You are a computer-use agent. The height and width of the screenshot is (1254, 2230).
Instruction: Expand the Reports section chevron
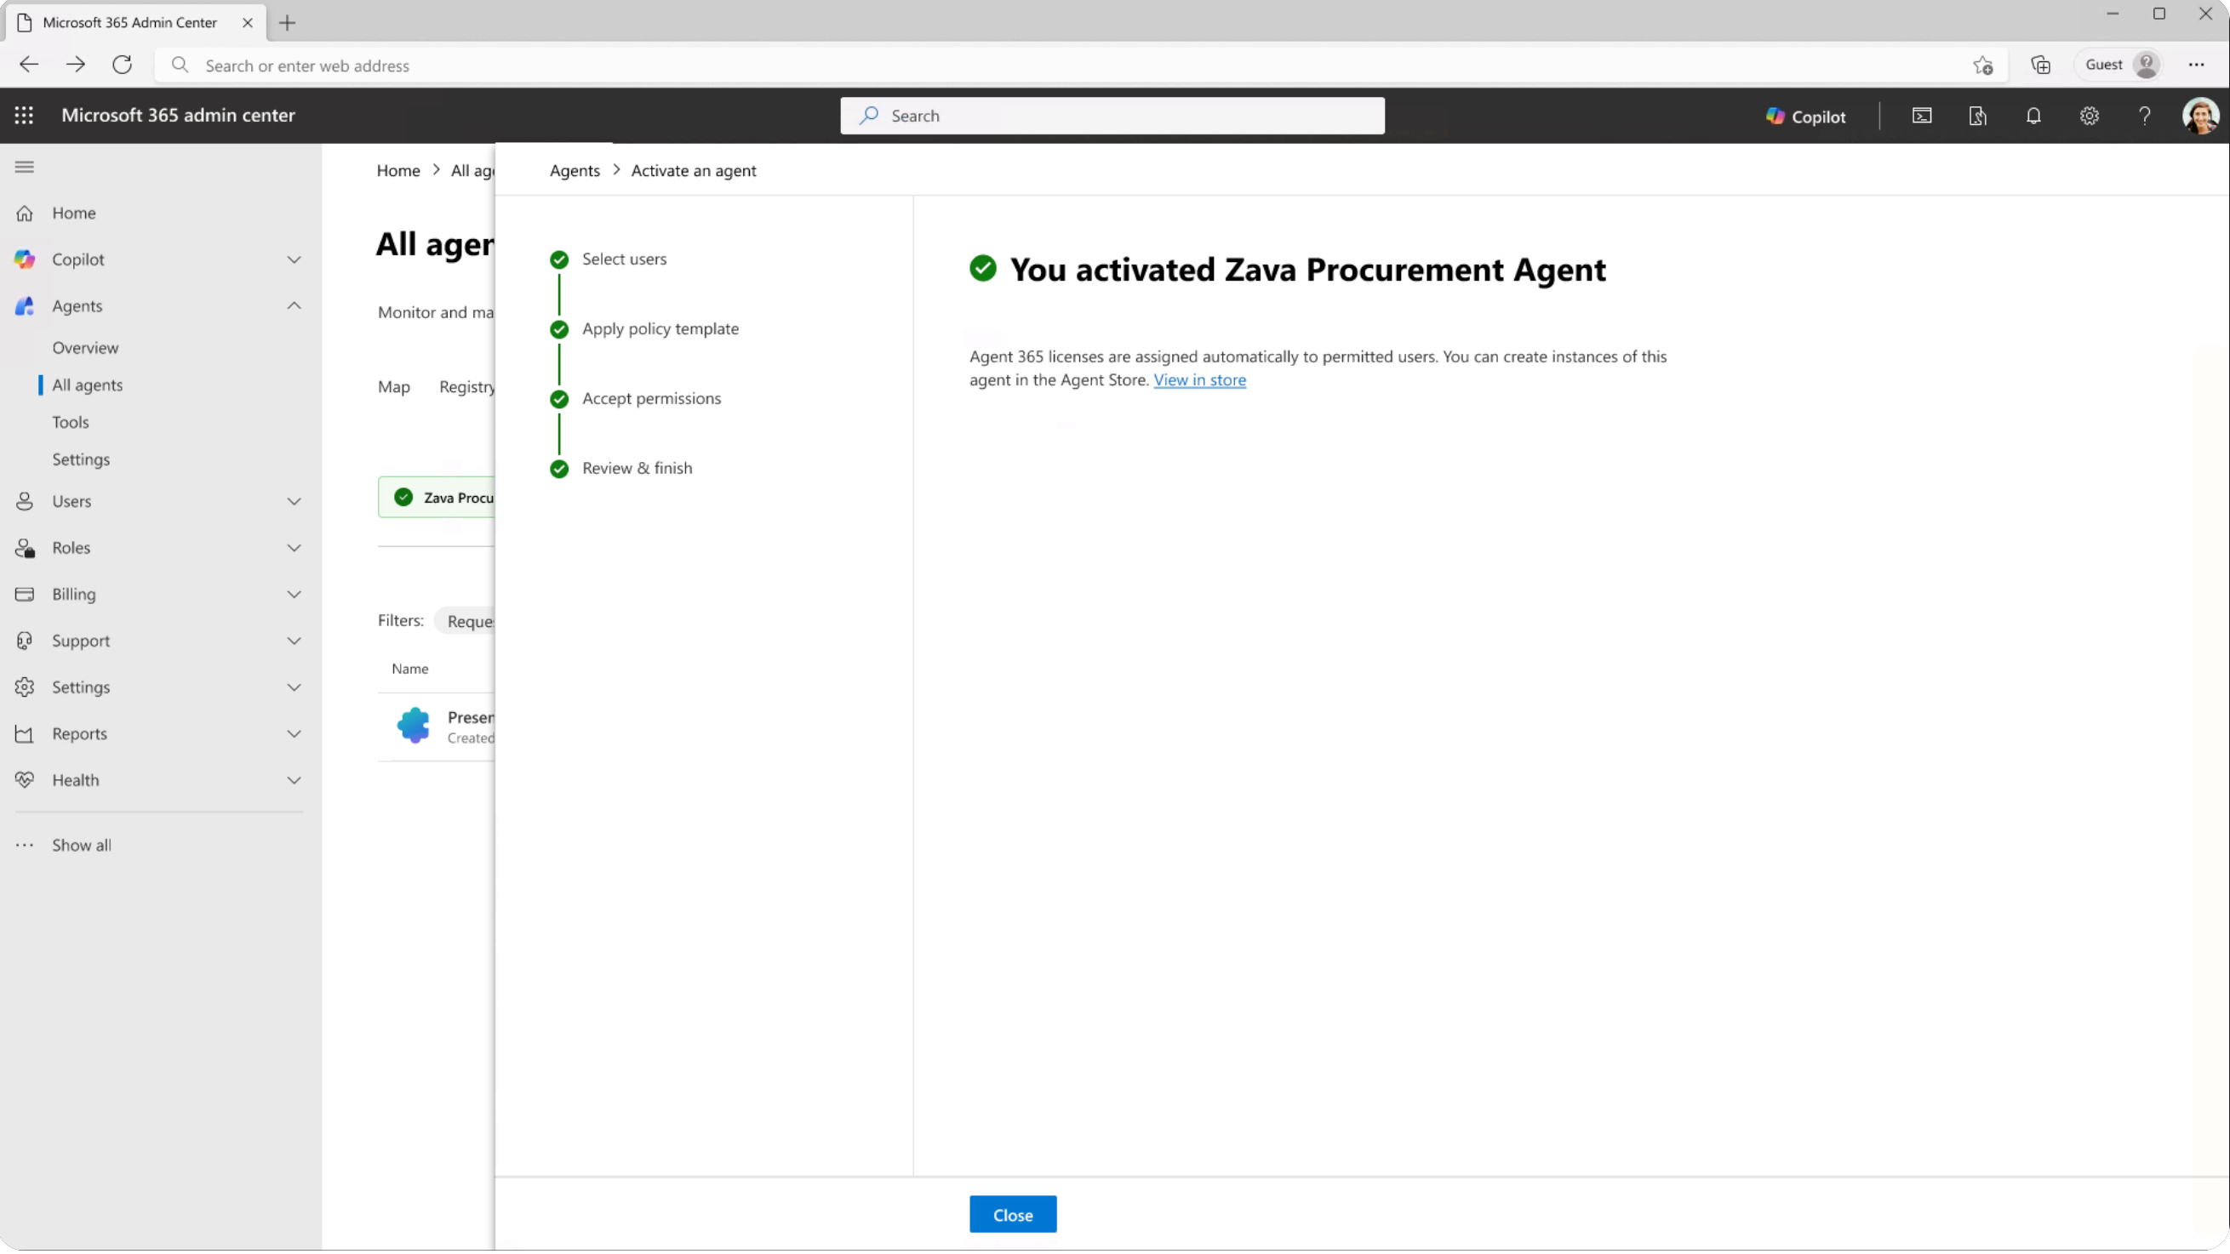(294, 735)
